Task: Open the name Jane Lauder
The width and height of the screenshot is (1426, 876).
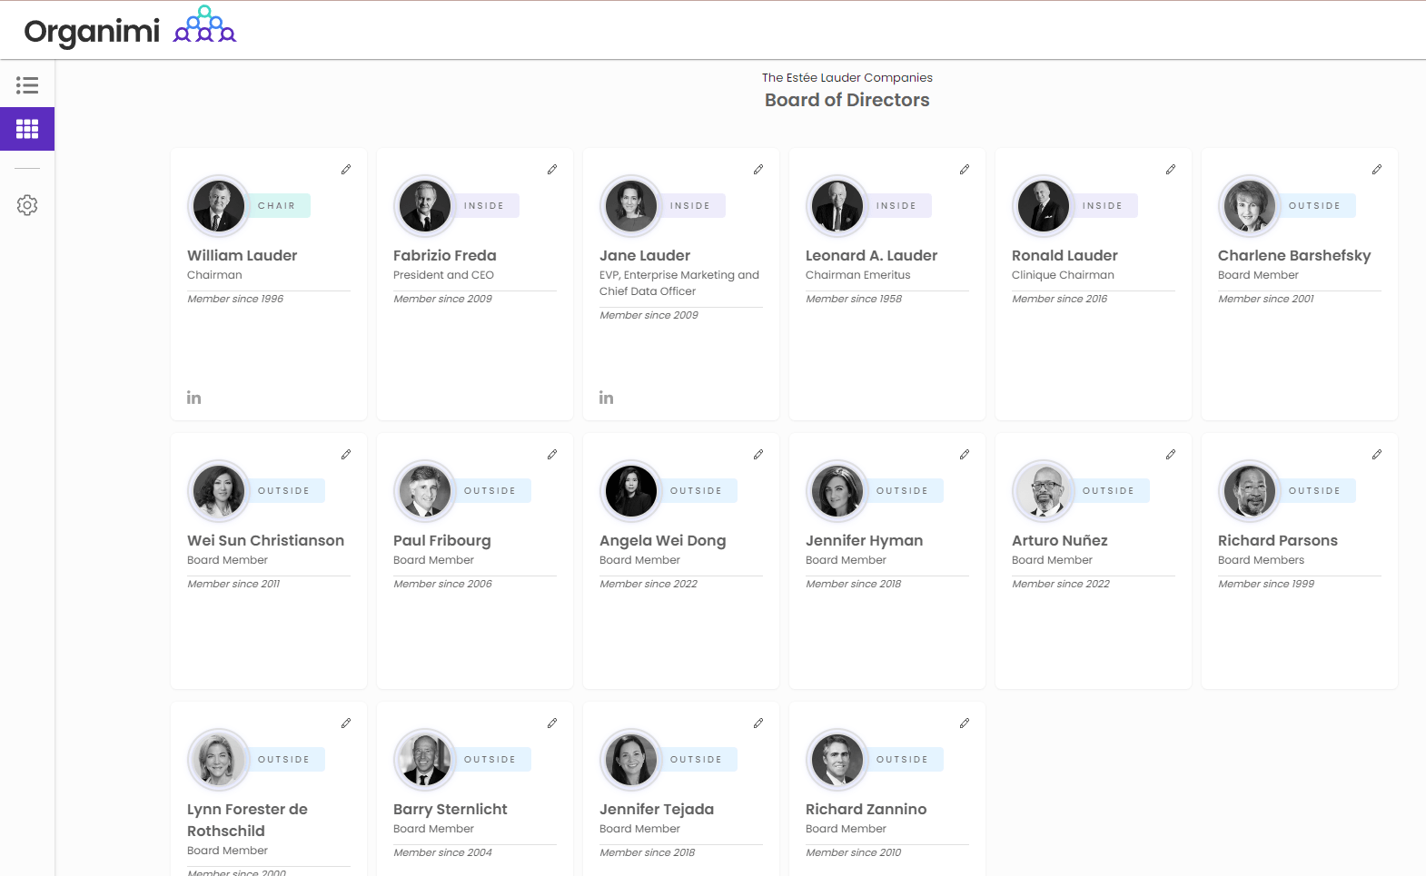Action: (x=645, y=256)
